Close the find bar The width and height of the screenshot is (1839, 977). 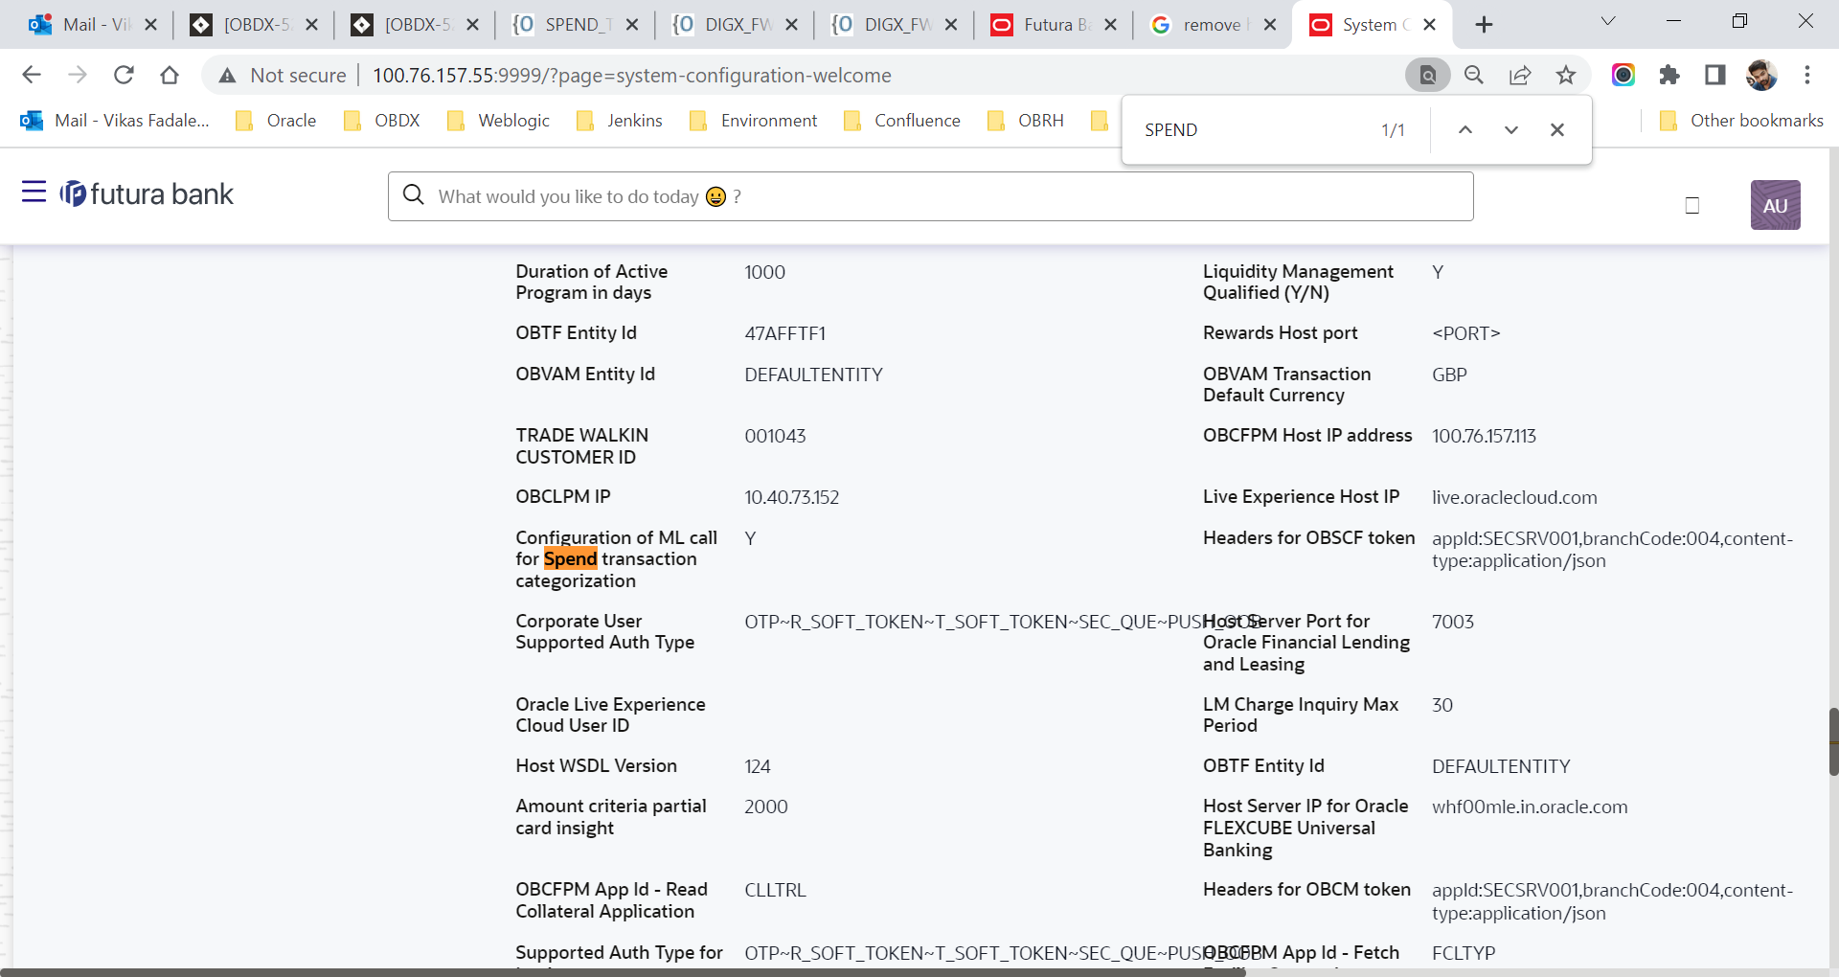click(x=1557, y=129)
